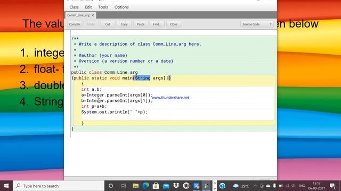Open the weather widget showing 29°C
341x191 pixels.
[241, 186]
